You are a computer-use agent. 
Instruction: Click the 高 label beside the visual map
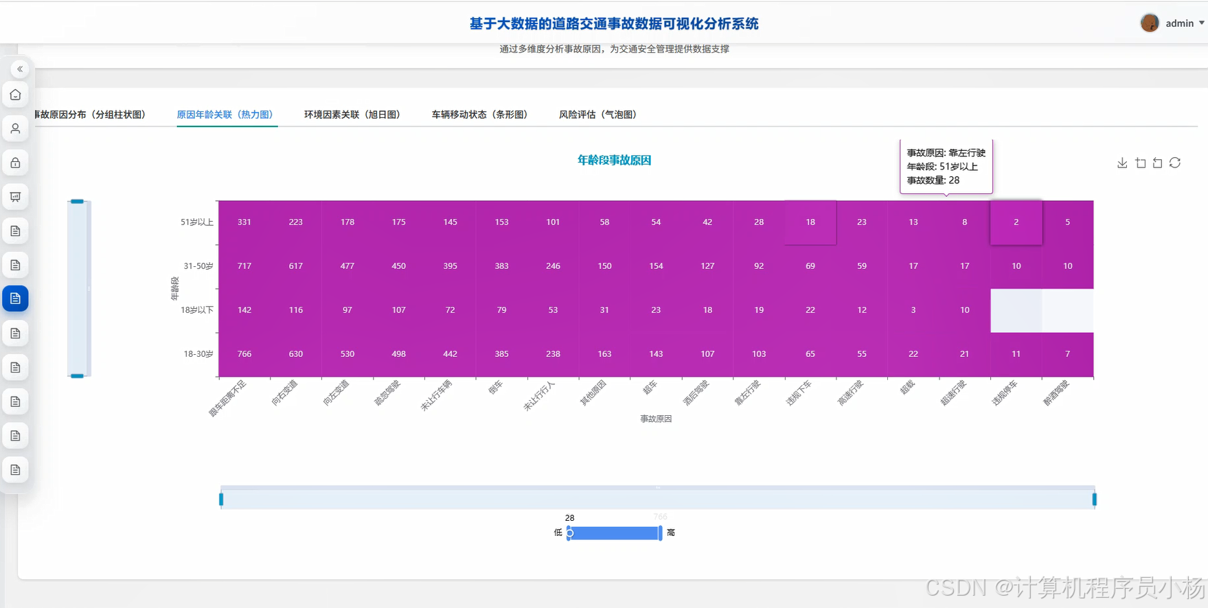click(x=671, y=533)
